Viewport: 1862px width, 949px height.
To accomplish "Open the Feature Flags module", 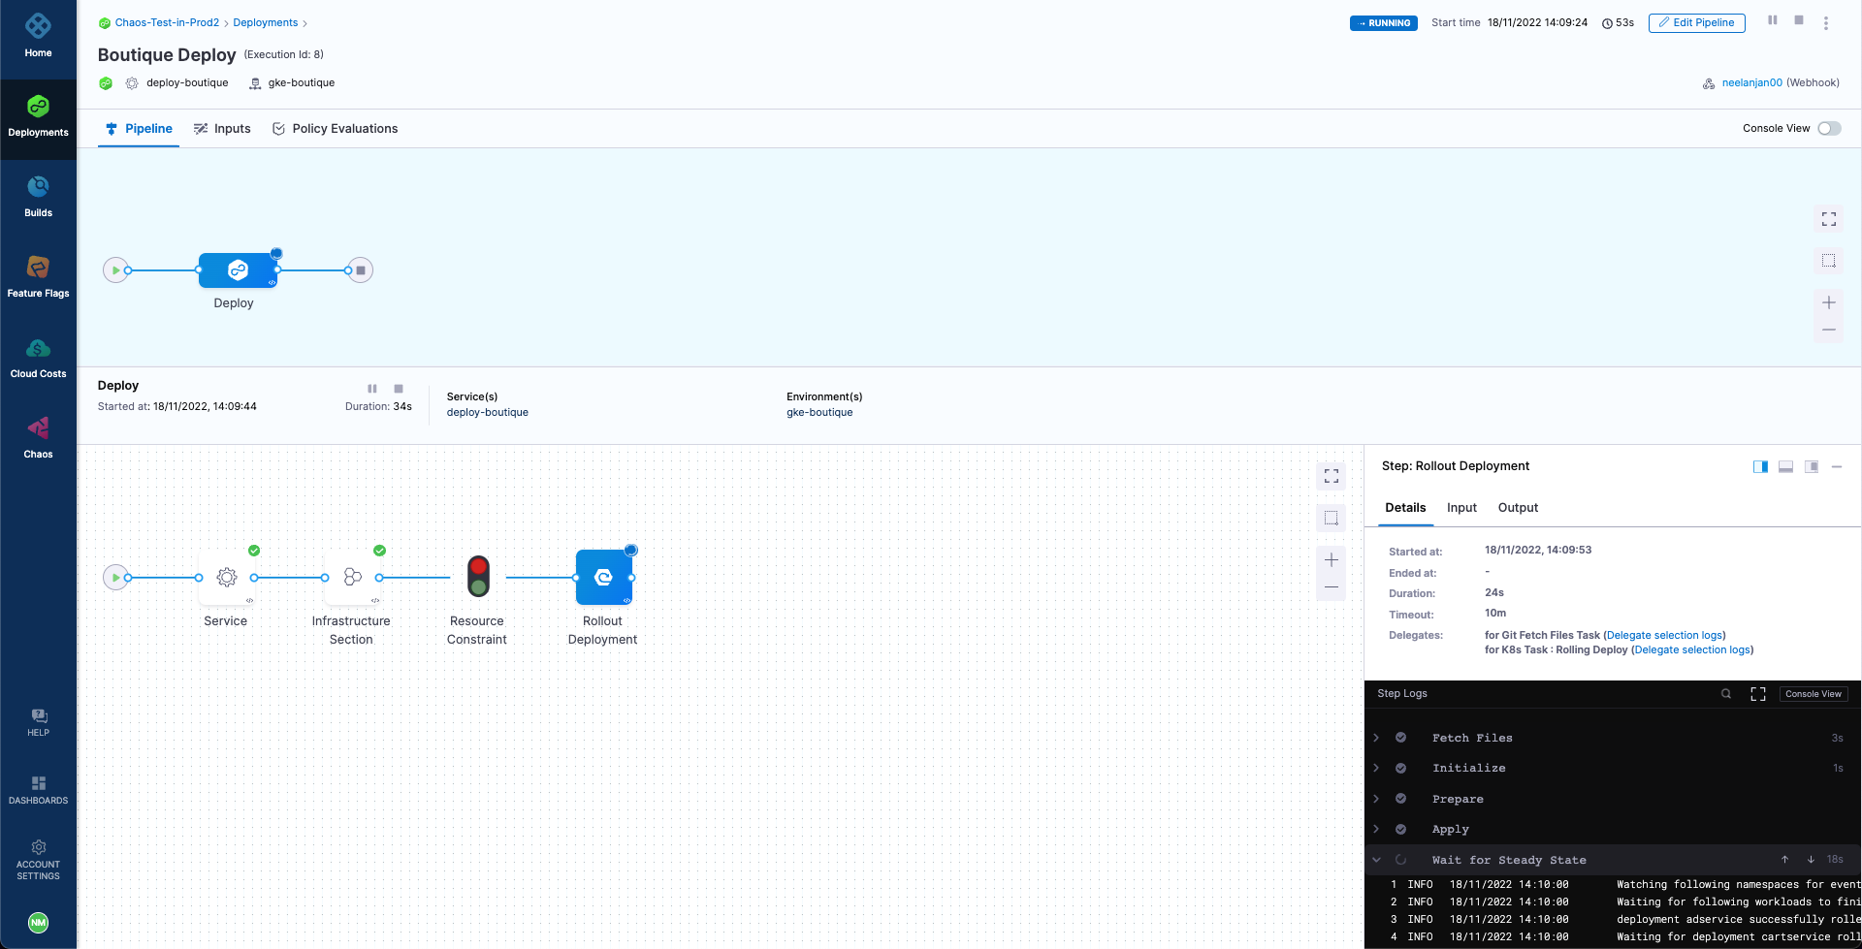I will pos(38,276).
